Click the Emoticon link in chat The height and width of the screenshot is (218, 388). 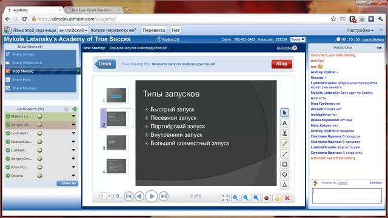click(375, 183)
